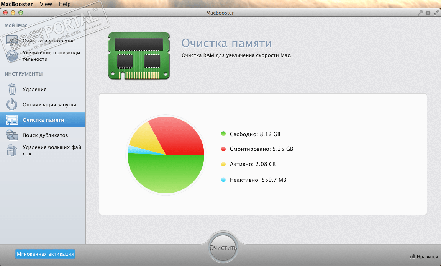Select Увеличение производительности in sidebar
Screen dimensions: 441x266
coord(43,56)
